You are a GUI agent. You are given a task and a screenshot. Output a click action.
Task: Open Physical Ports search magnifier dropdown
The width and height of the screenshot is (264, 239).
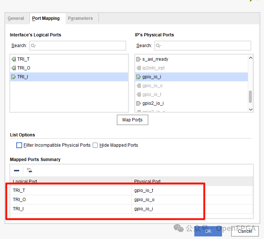pos(159,46)
